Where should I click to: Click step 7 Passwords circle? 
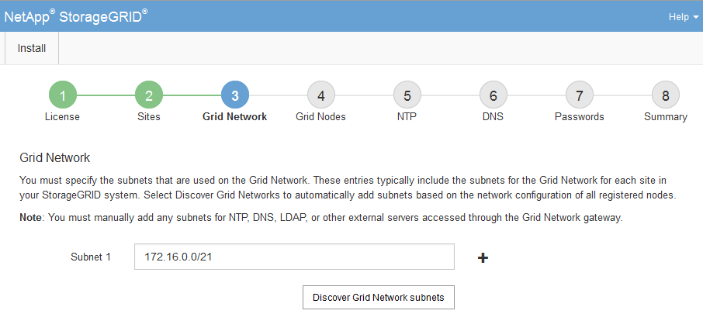(x=579, y=95)
